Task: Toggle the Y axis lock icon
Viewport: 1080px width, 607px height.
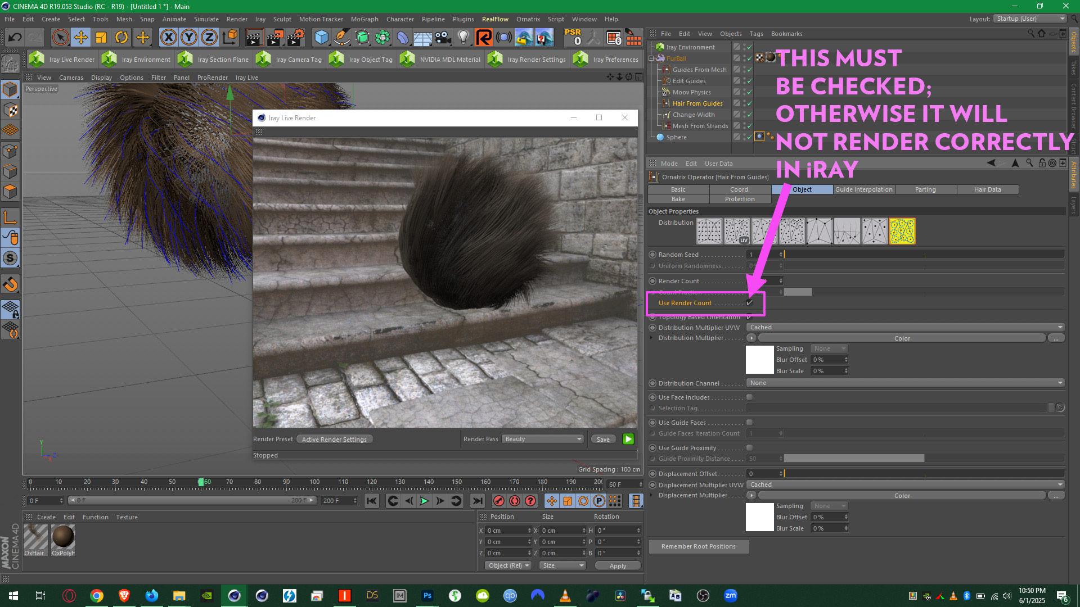Action: (x=188, y=38)
